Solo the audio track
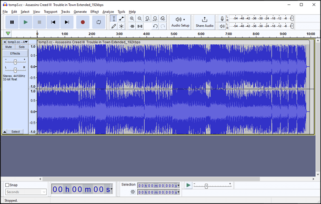The height and width of the screenshot is (204, 321). [21, 47]
